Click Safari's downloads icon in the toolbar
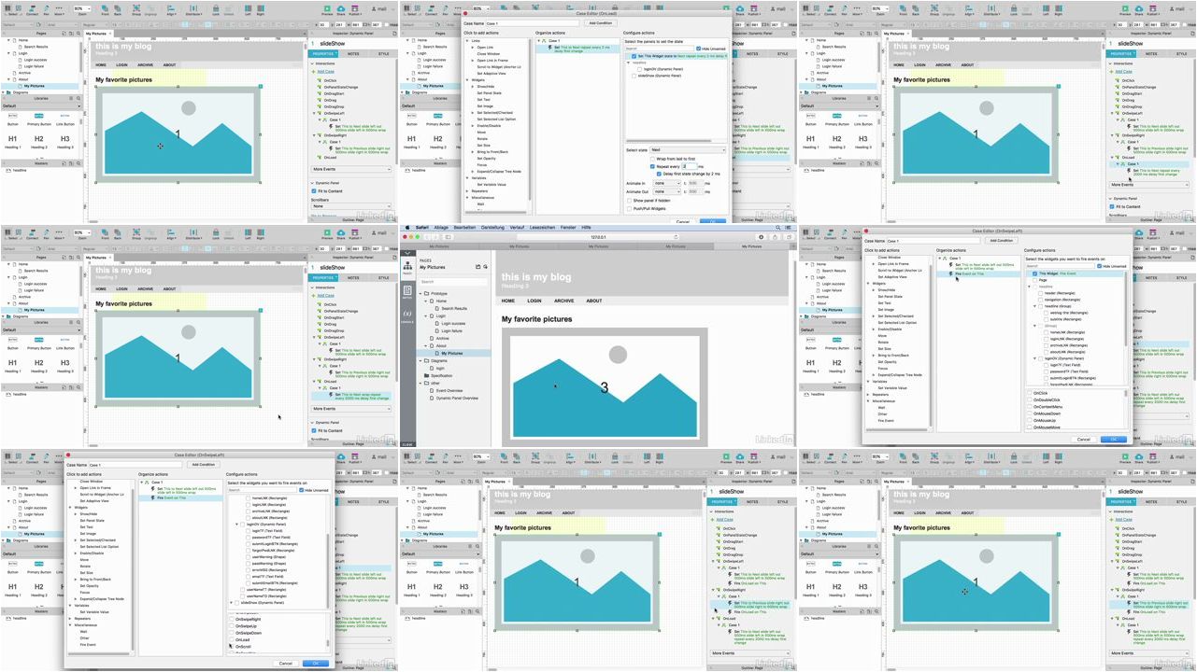Viewport: 1197px width, 672px height. (x=761, y=237)
